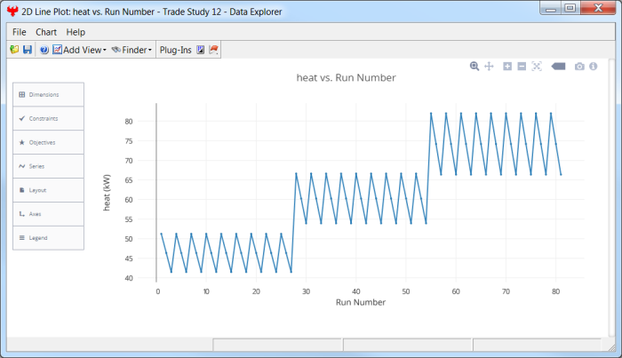622x358 pixels.
Task: Click the save disk icon
Action: click(x=27, y=50)
